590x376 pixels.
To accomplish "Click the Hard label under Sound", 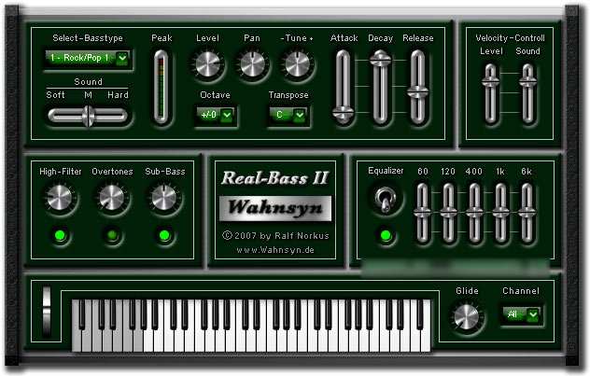I will click(119, 95).
